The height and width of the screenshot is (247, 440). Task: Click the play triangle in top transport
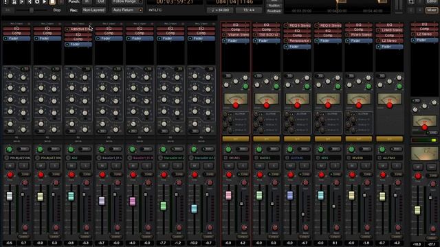coord(44,1)
